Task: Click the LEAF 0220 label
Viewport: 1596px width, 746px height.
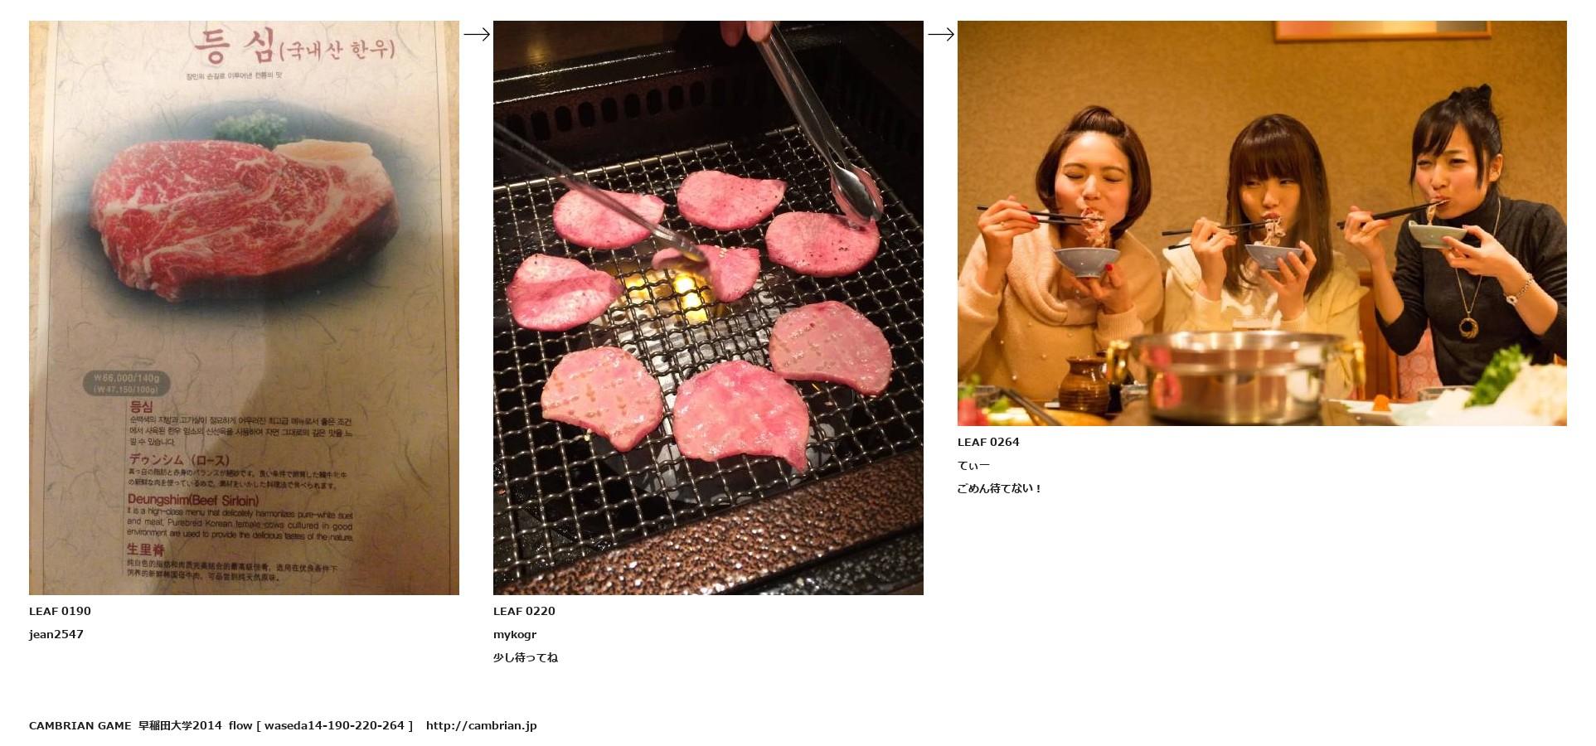Action: point(524,611)
